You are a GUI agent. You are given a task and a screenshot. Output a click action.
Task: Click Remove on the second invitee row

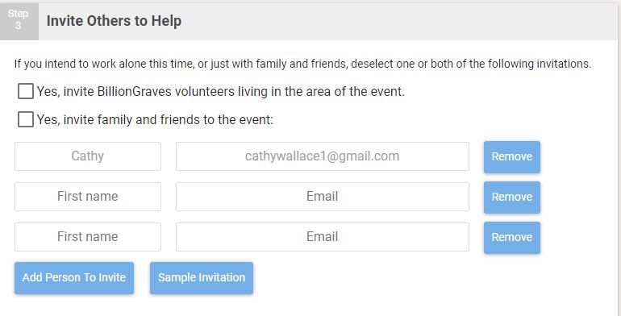511,197
